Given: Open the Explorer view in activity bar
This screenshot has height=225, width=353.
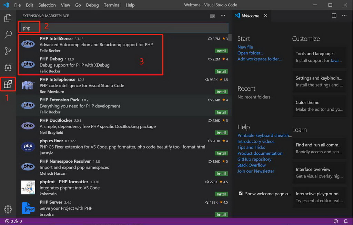Looking at the screenshot, I should 8,18.
